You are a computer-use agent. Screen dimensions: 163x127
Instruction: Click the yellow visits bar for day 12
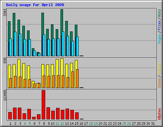pyautogui.click(x=62, y=67)
